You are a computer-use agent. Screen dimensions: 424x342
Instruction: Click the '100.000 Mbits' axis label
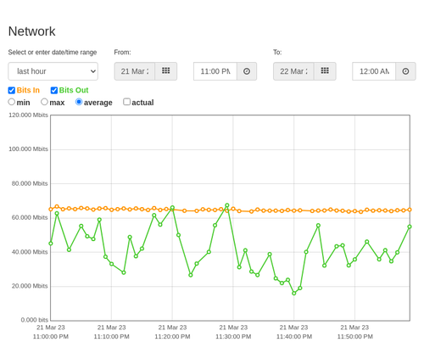tap(28, 149)
